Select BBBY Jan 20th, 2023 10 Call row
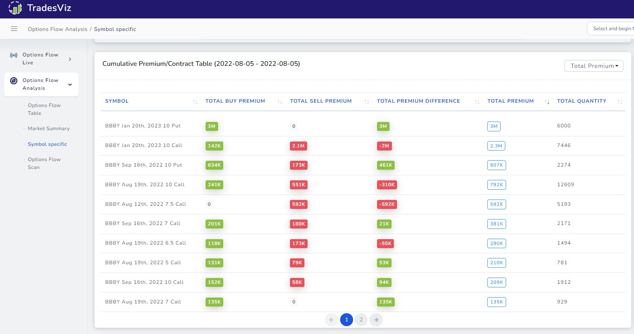This screenshot has width=634, height=334. click(x=363, y=146)
